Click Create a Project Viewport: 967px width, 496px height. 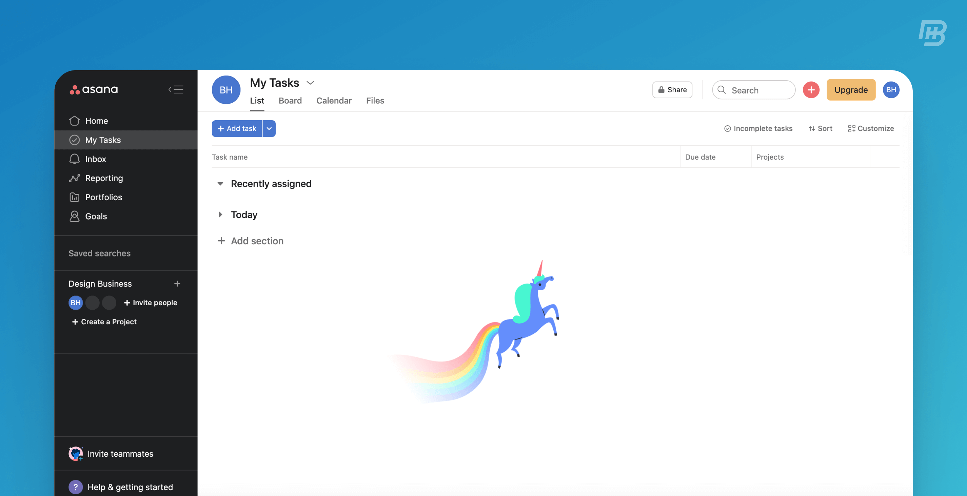(x=104, y=322)
